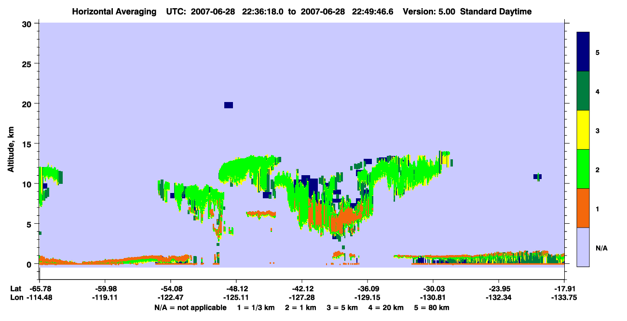
Task: Click the y-axis tick label '10'
Action: [x=28, y=184]
